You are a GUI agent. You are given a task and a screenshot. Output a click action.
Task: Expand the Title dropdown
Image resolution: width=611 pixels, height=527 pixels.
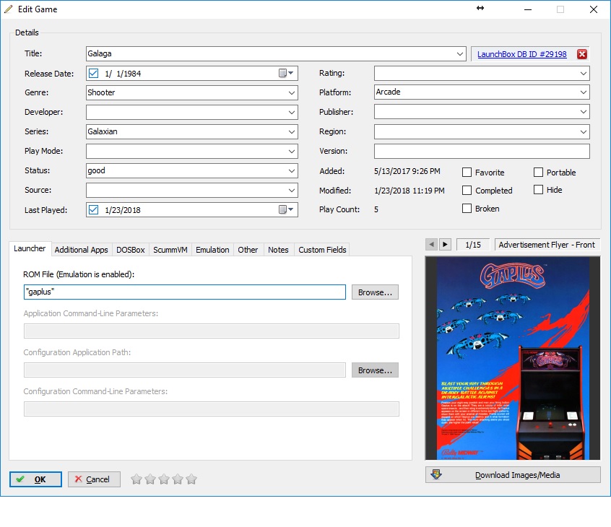pos(460,53)
